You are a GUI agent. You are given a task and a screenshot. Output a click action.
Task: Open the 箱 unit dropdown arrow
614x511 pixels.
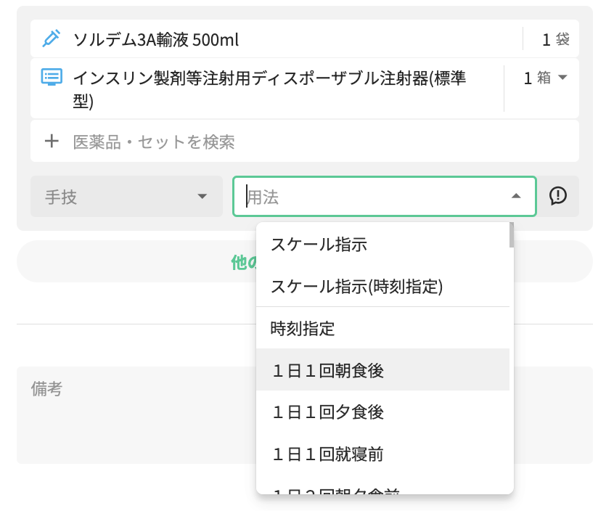562,78
